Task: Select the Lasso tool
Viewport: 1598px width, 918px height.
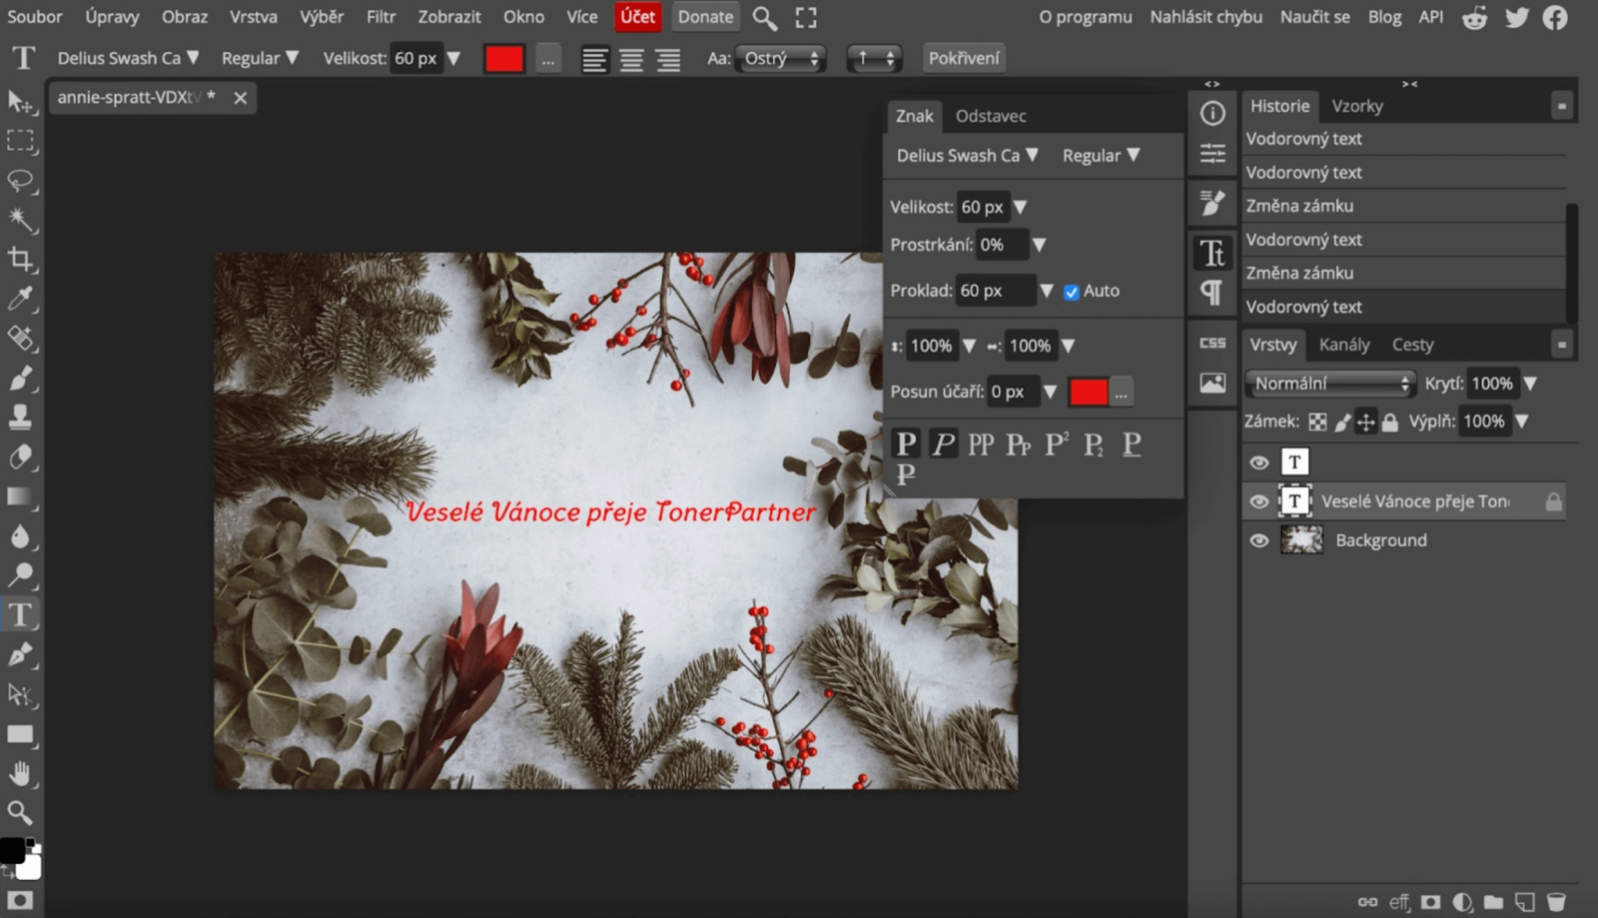Action: pos(20,181)
